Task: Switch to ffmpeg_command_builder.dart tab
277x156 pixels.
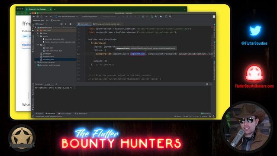Action: click(107, 24)
